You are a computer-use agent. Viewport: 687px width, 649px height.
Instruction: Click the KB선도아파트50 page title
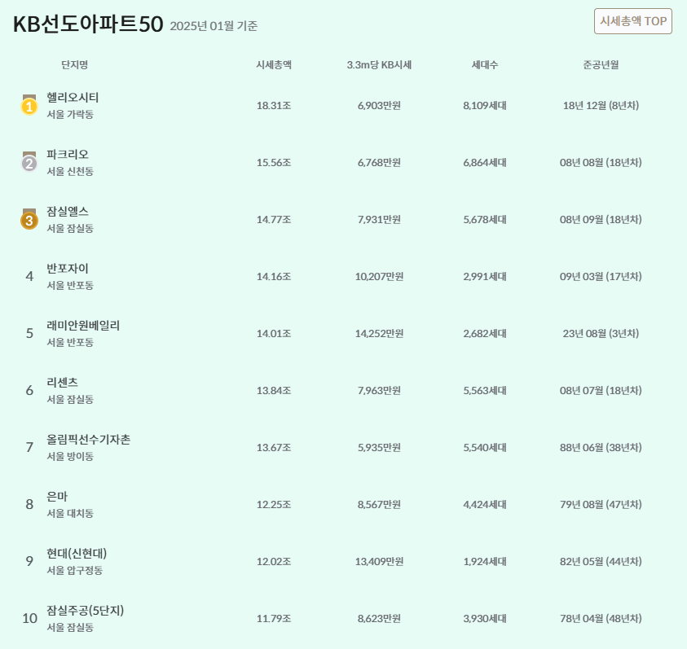88,24
